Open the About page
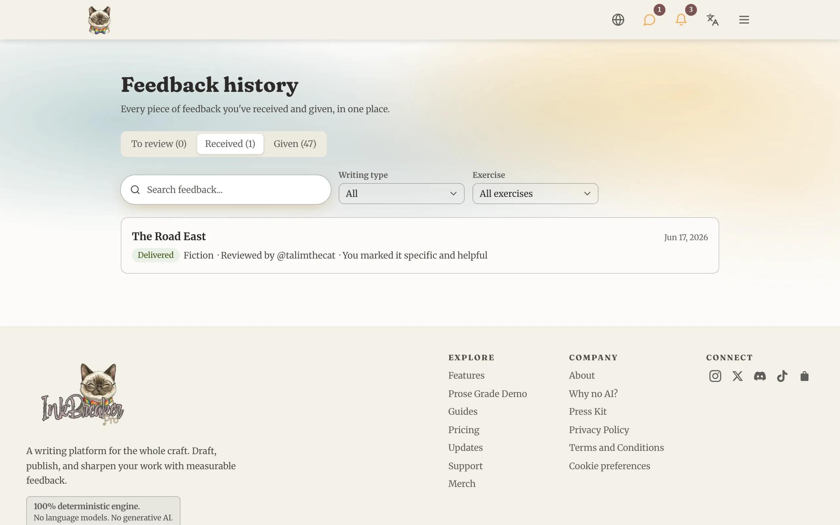The width and height of the screenshot is (840, 525). click(582, 375)
